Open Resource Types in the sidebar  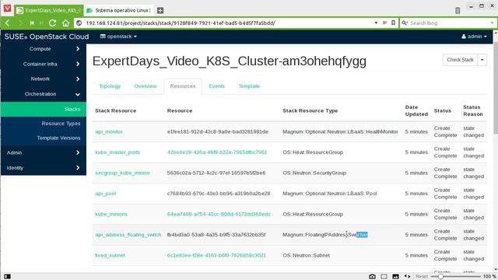coord(44,124)
